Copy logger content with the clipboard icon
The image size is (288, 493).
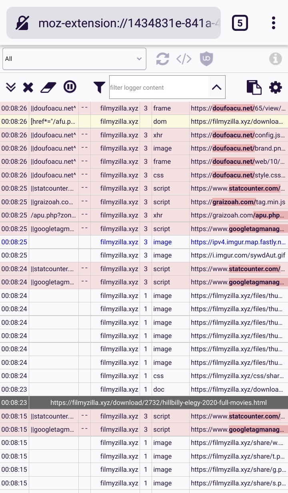[254, 87]
